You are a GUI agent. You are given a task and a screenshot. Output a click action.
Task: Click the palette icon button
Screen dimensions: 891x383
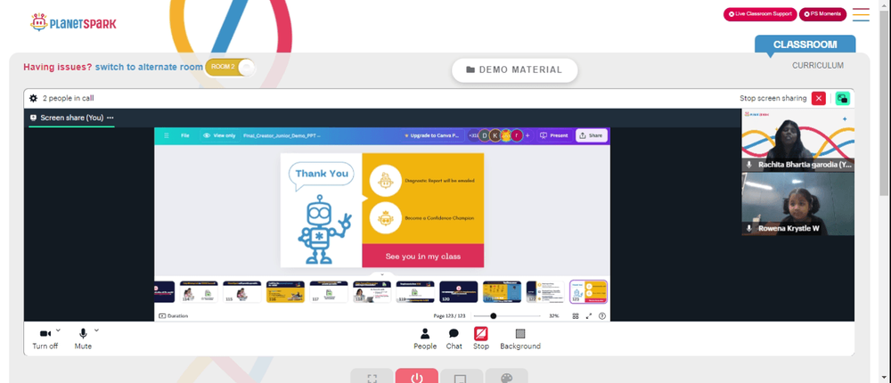tap(506, 377)
